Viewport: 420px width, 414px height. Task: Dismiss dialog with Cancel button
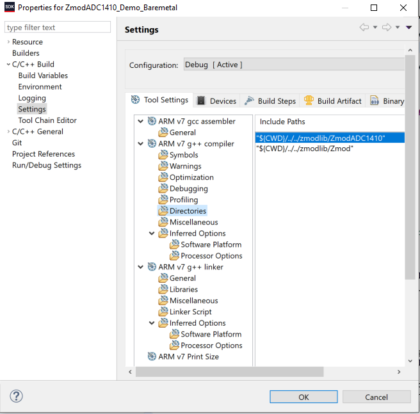click(x=376, y=397)
